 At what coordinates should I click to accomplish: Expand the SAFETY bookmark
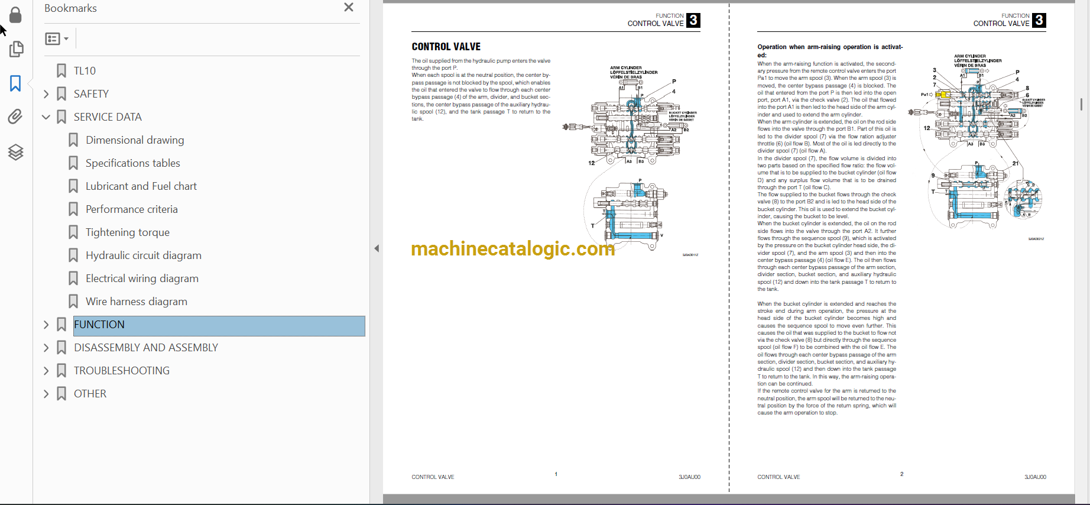pyautogui.click(x=46, y=94)
